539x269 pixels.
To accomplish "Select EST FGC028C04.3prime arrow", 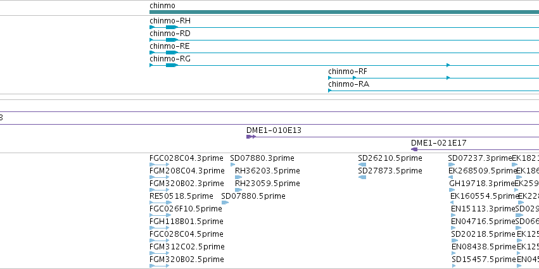I will [x=160, y=165].
